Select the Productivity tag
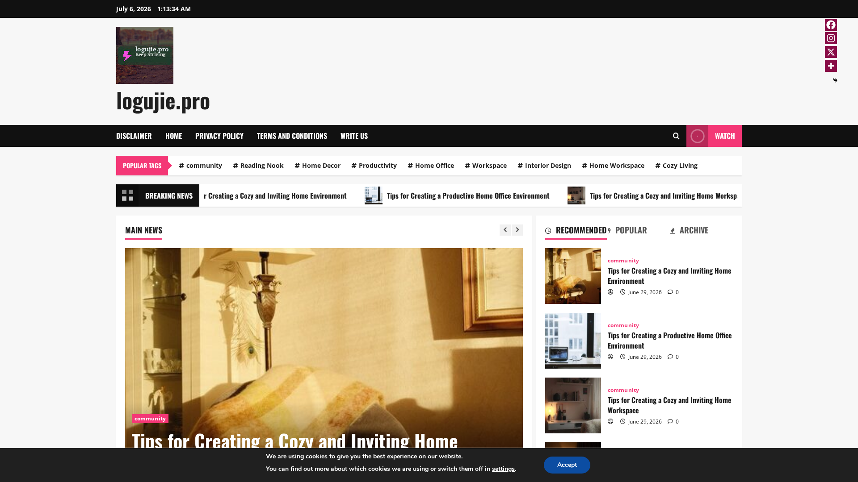 [x=374, y=166]
